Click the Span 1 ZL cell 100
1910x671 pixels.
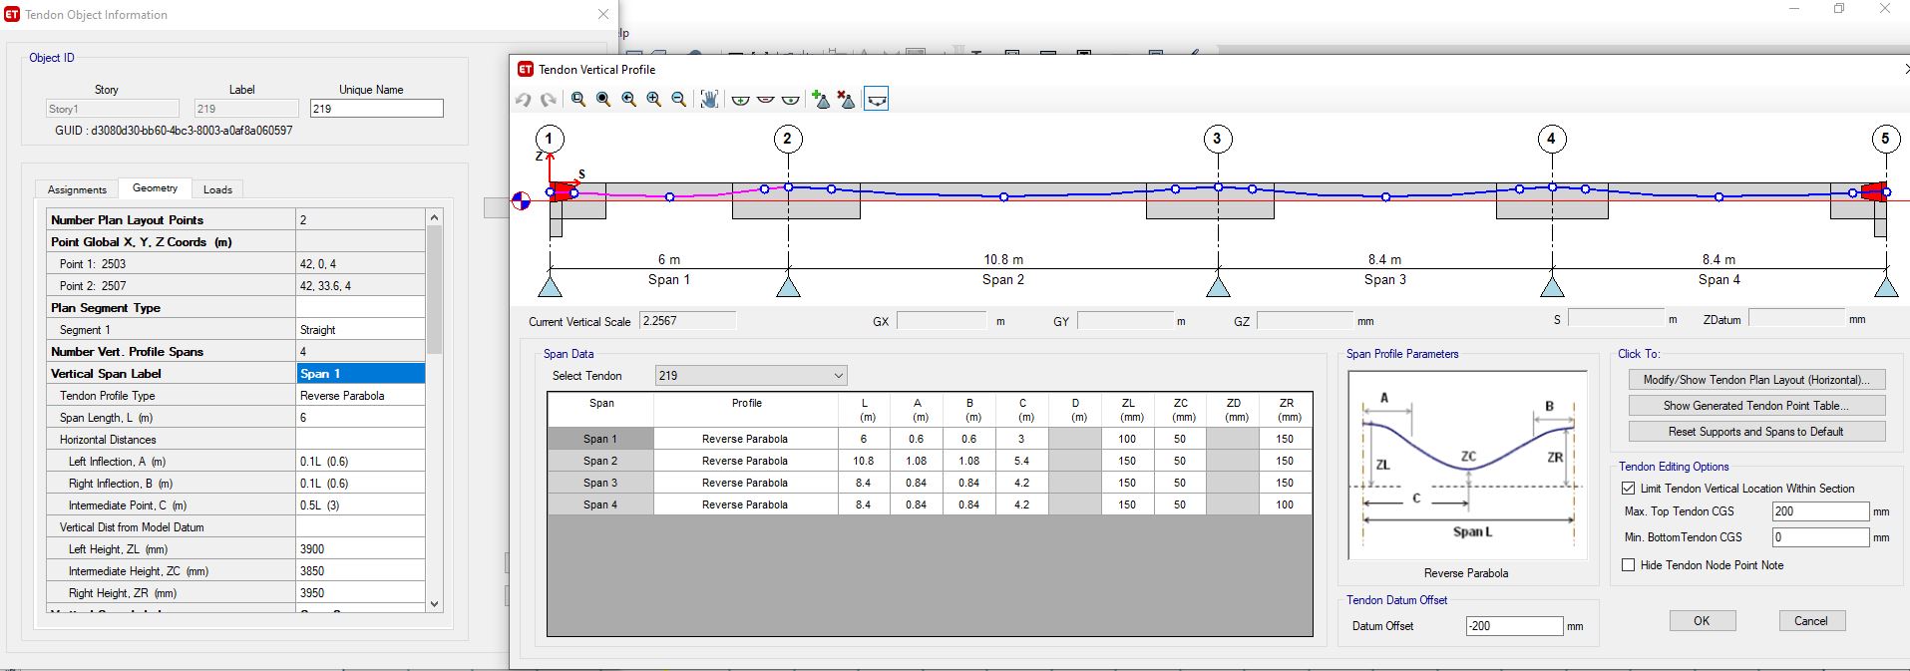click(x=1127, y=439)
